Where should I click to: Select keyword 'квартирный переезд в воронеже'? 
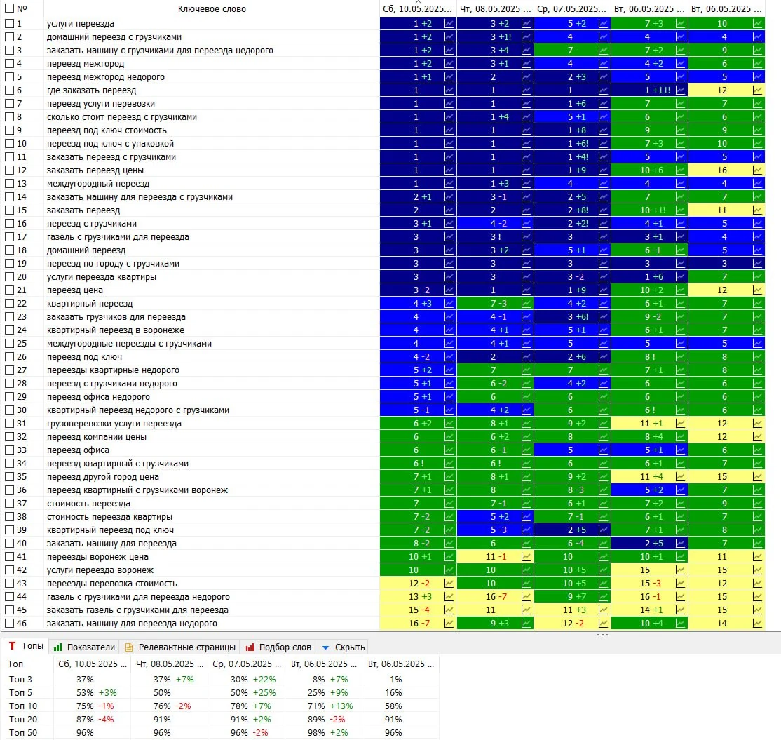(116, 330)
